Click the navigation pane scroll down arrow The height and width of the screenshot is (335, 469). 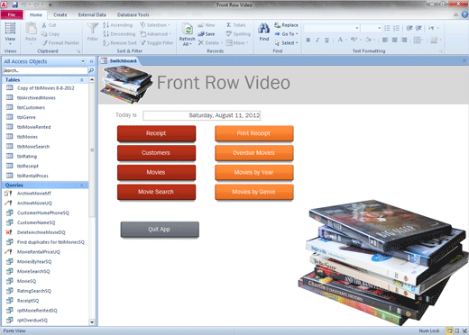pos(92,322)
